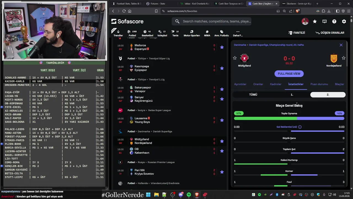The width and height of the screenshot is (353, 199).
Task: Click the zoom magnifier in address bar
Action: [x=284, y=11]
